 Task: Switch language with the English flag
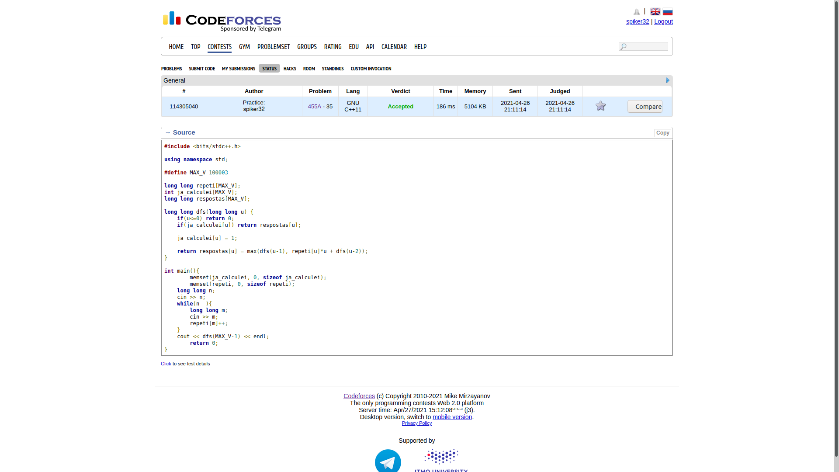(655, 12)
